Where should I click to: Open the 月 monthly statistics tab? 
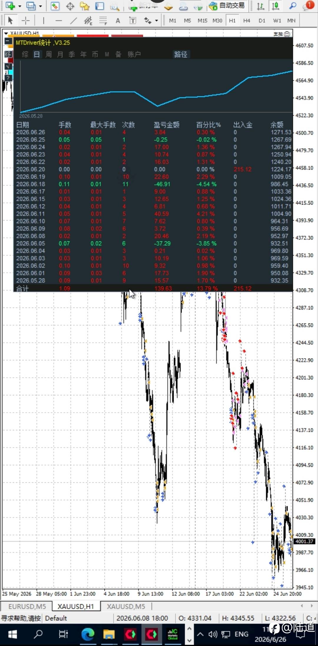60,54
